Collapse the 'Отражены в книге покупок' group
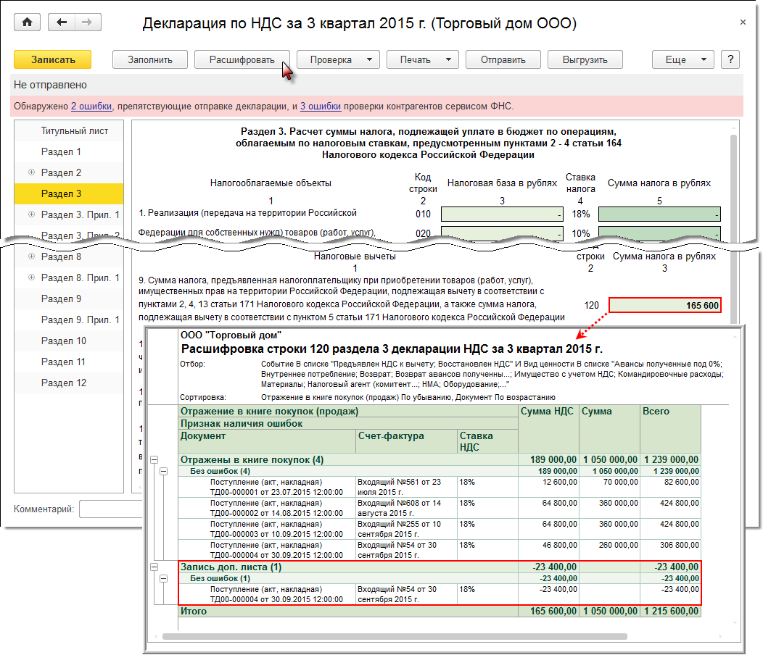The height and width of the screenshot is (655, 763). 154,460
